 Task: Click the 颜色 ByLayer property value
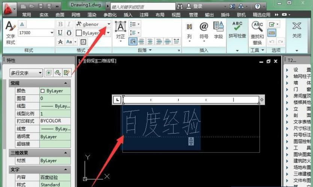tap(55, 91)
